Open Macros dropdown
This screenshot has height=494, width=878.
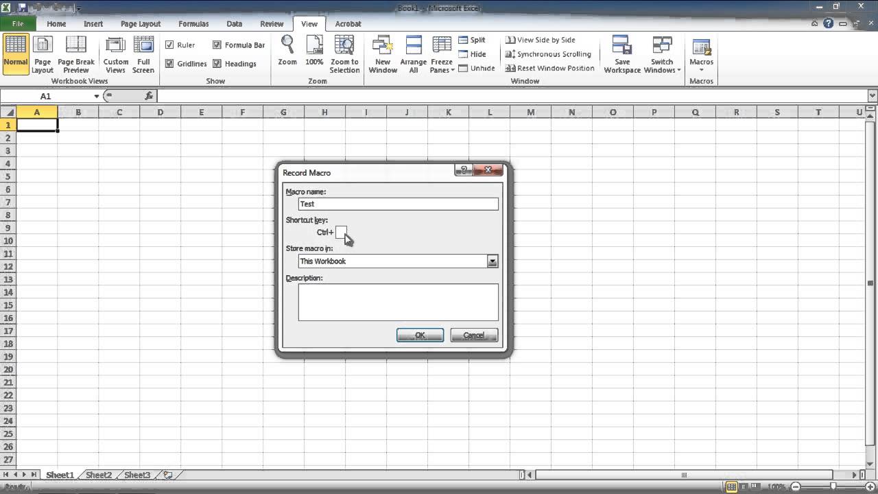(x=702, y=54)
